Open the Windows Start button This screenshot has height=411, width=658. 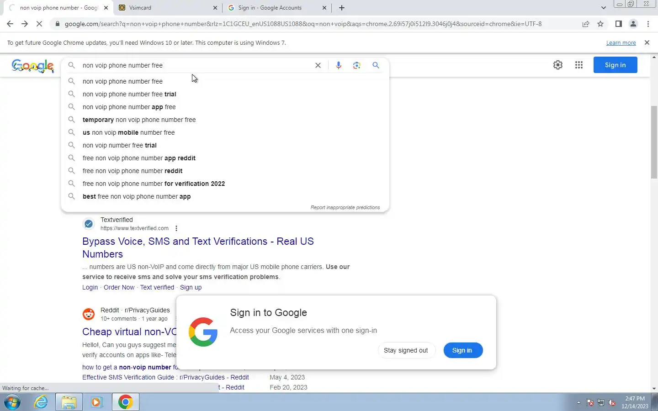pyautogui.click(x=12, y=402)
